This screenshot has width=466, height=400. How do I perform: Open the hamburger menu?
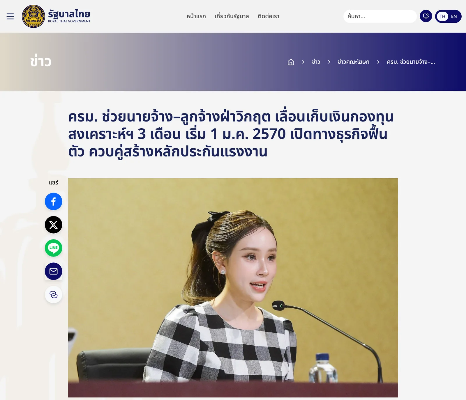click(10, 16)
